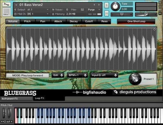This screenshot has height=125, width=163.
Task: Toggle the PV performance view button
Action: (160, 13)
